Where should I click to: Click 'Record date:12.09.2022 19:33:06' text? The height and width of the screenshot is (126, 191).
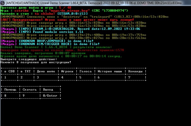click(109, 29)
